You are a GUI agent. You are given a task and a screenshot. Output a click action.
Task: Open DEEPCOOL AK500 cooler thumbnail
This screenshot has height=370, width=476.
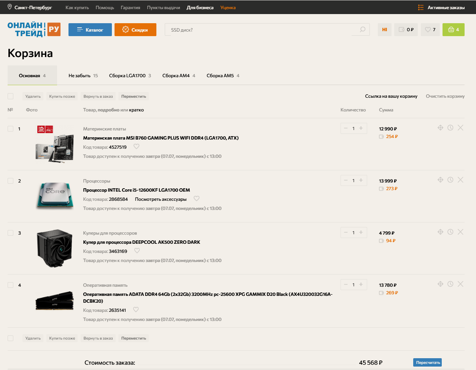tap(54, 248)
